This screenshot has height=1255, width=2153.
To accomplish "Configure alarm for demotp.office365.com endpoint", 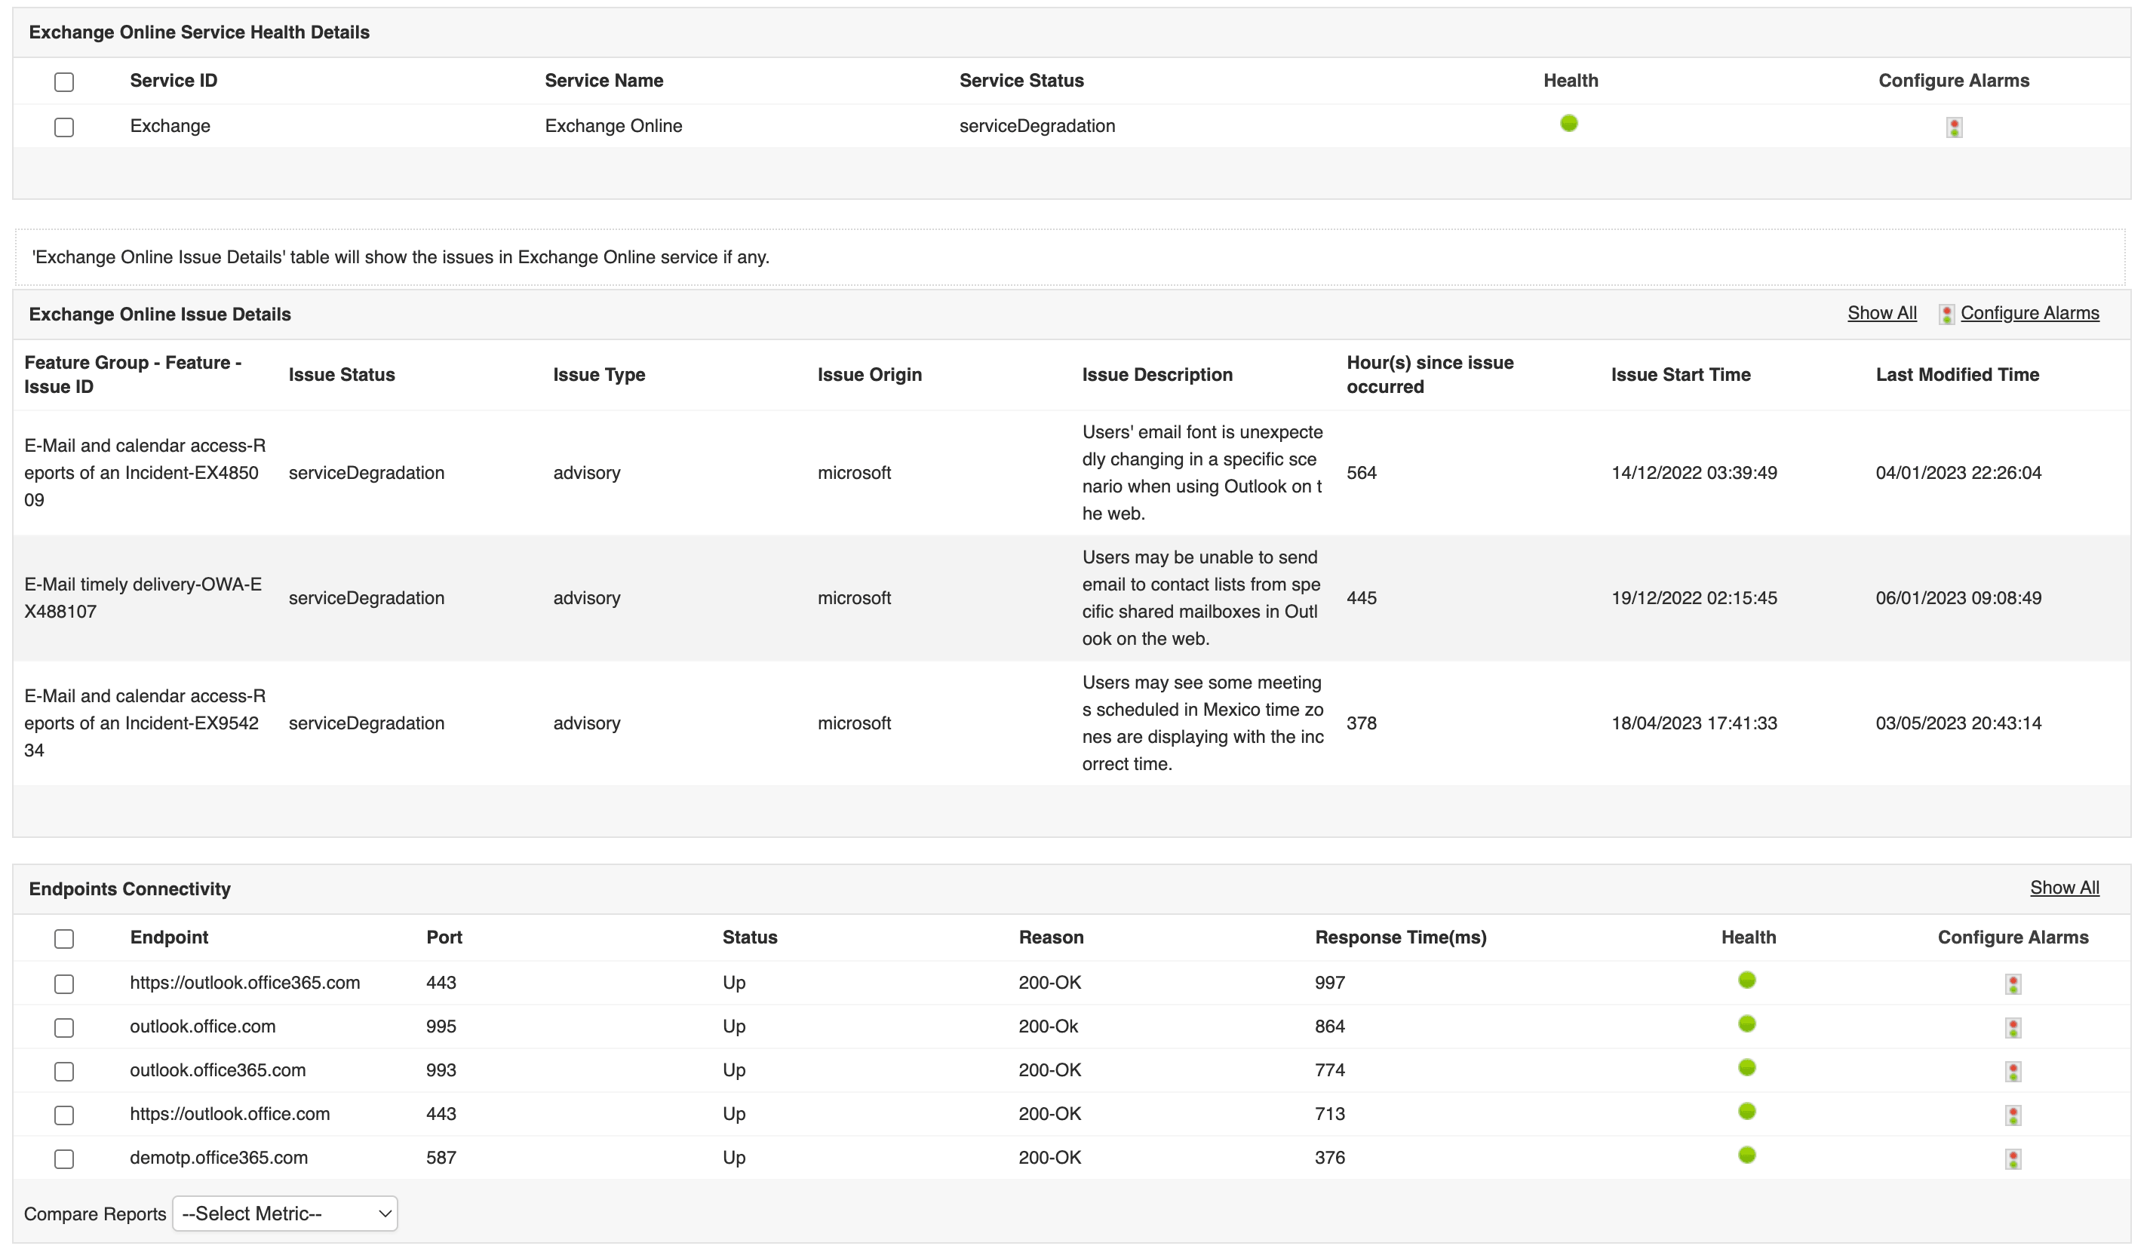I will [2013, 1159].
